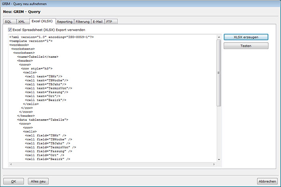Toggle the Excel Spreadsheet (XLSX) Export verwenden checkbox
The height and width of the screenshot is (187, 281).
pyautogui.click(x=10, y=30)
